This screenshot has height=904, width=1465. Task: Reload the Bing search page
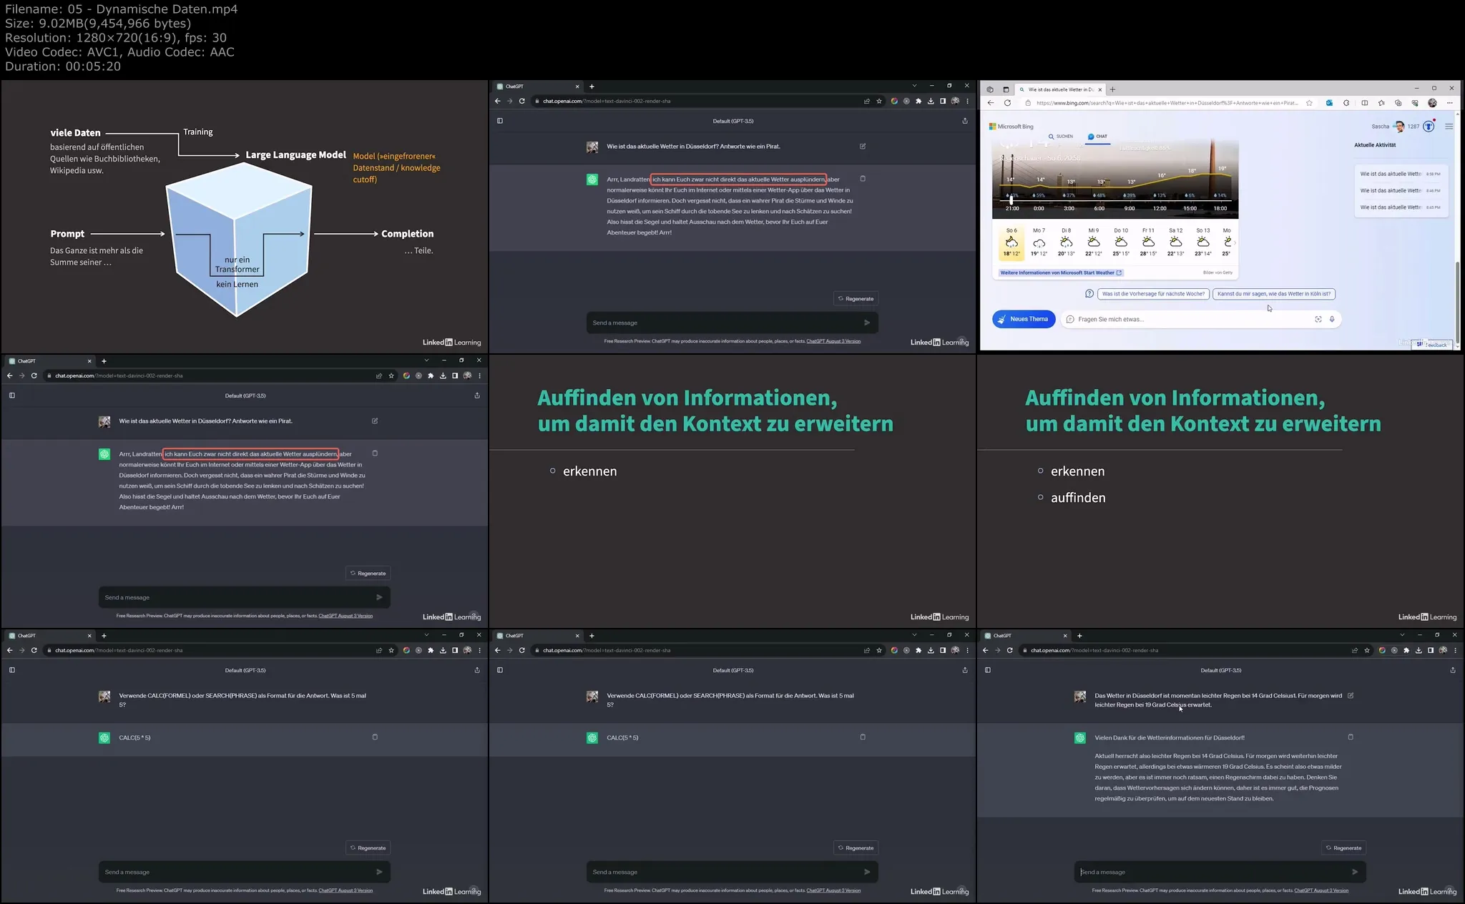[1007, 103]
